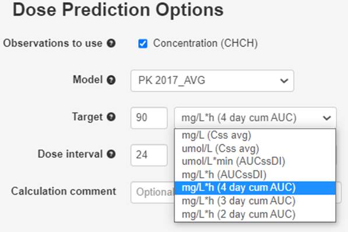
Task: Click help icon next to Observations to use
Action: (111, 43)
